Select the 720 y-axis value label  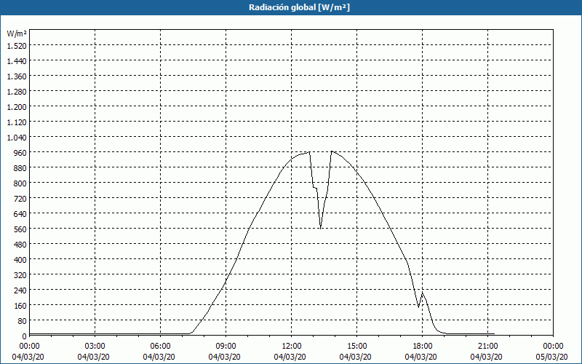[x=20, y=199]
